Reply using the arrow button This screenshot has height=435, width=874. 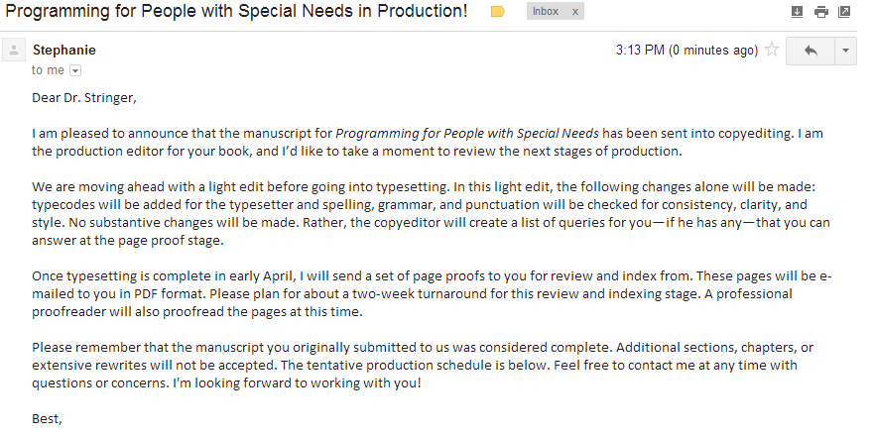811,51
